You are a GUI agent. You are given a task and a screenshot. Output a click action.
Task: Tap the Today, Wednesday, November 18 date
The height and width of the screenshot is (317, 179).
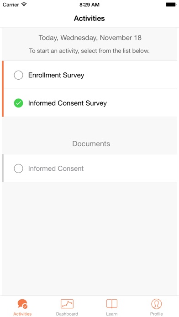coord(90,38)
